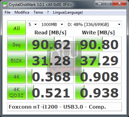This screenshot has width=129, height=117.
Task: Run all benchmarks with the All button
Action: (x=16, y=28)
